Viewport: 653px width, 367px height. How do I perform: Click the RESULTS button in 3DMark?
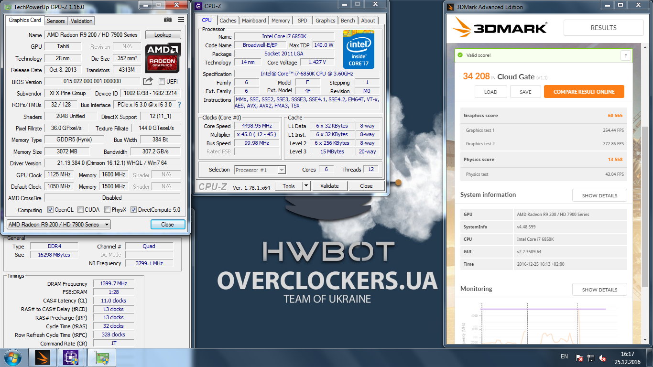[x=603, y=28]
